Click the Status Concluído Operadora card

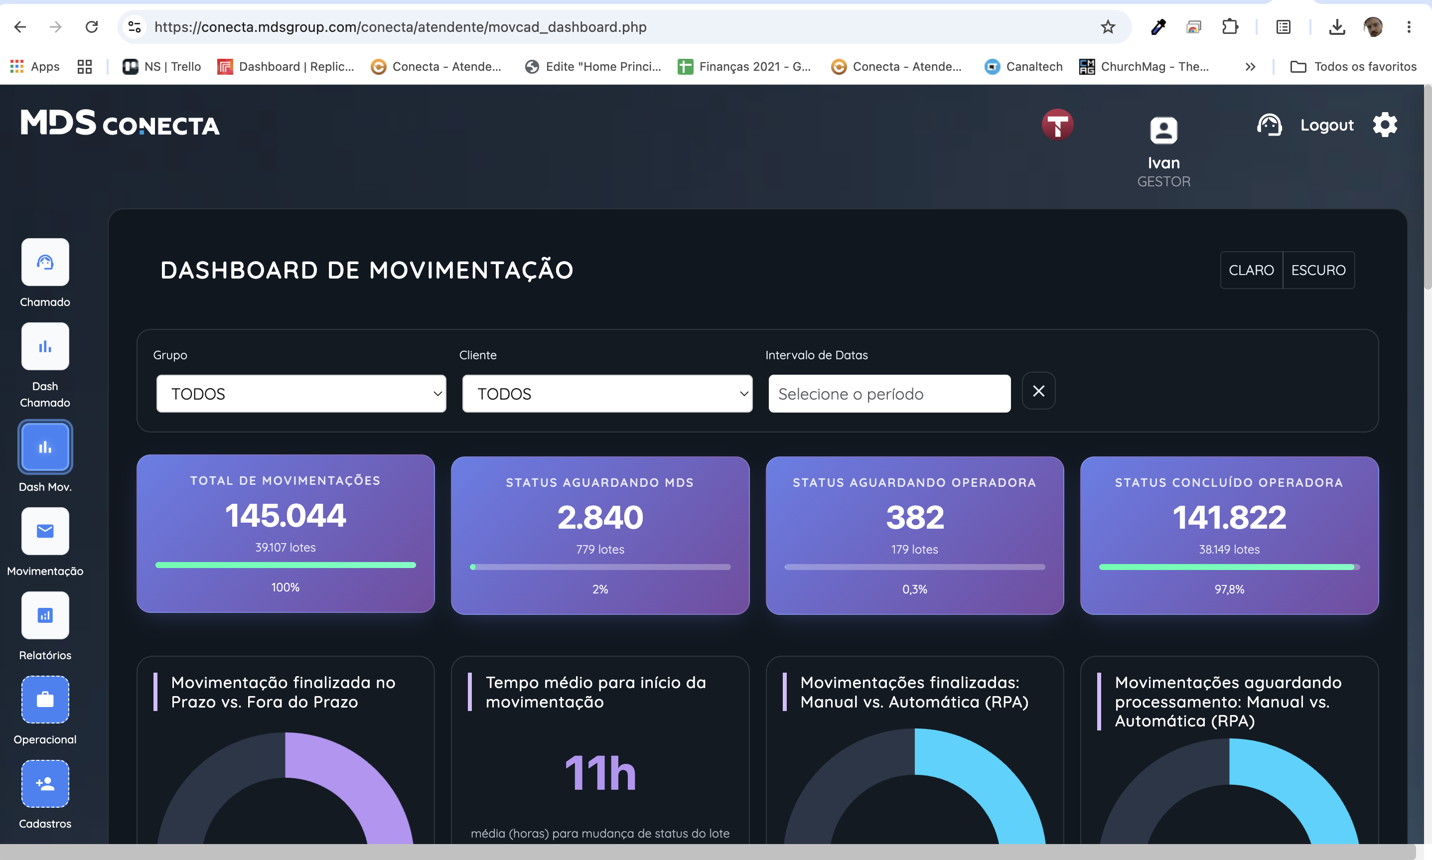1229,536
